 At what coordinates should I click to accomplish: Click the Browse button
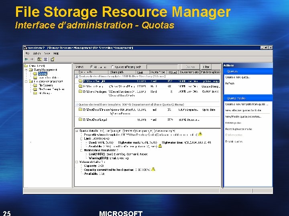click(x=190, y=67)
